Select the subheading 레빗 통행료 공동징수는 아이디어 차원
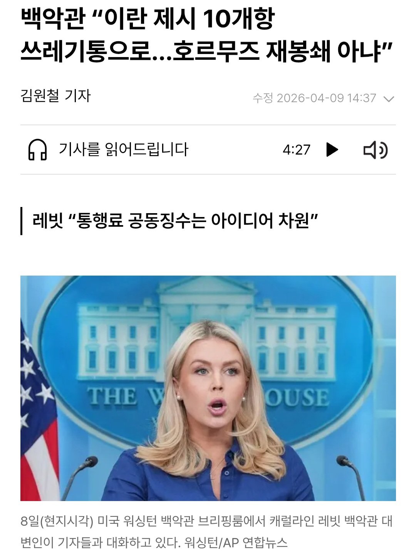This screenshot has height=555, width=416. coord(175,221)
